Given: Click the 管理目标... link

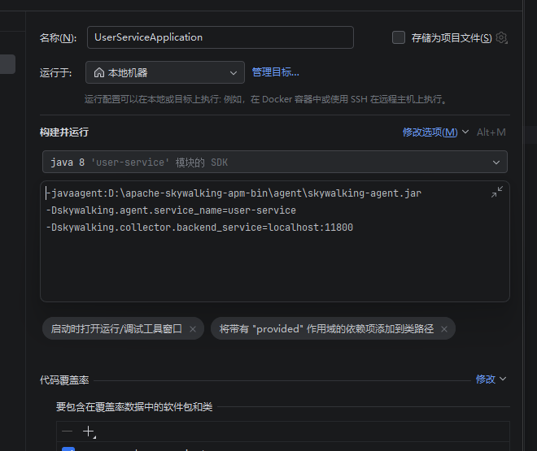Looking at the screenshot, I should tap(275, 72).
